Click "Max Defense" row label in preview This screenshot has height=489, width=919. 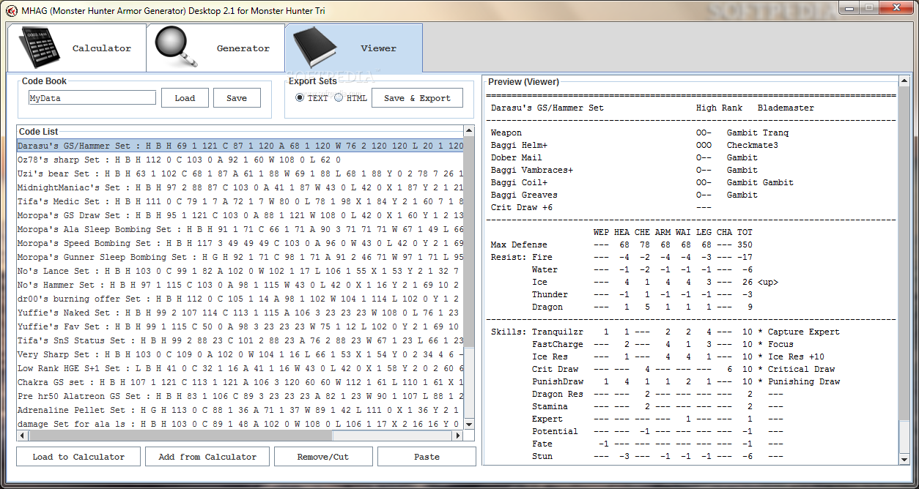(519, 244)
